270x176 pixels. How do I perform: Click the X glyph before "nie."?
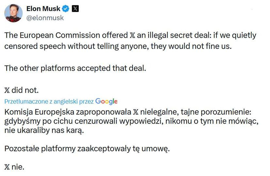(7, 167)
